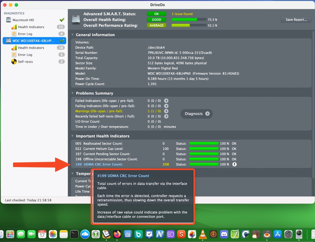Collapse the Important Health Indicators section
Image resolution: width=315 pixels, height=242 pixels.
[73, 136]
